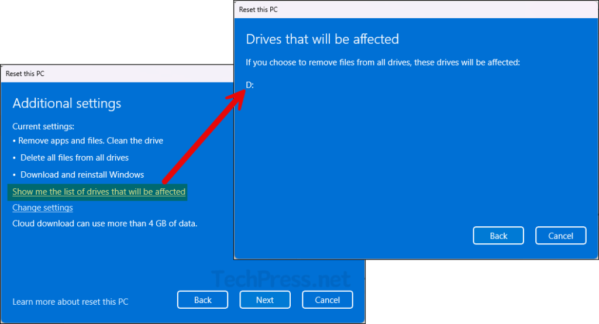This screenshot has height=324, width=599.
Task: Select the D: drive entry
Action: coord(250,85)
